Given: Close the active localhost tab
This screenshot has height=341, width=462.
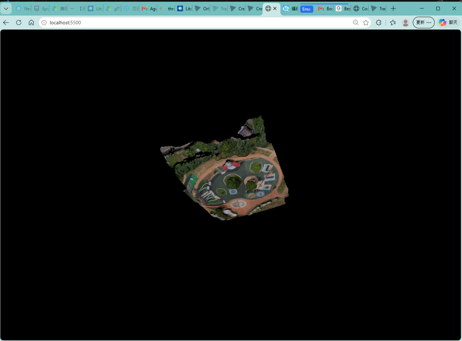Looking at the screenshot, I should click(275, 9).
